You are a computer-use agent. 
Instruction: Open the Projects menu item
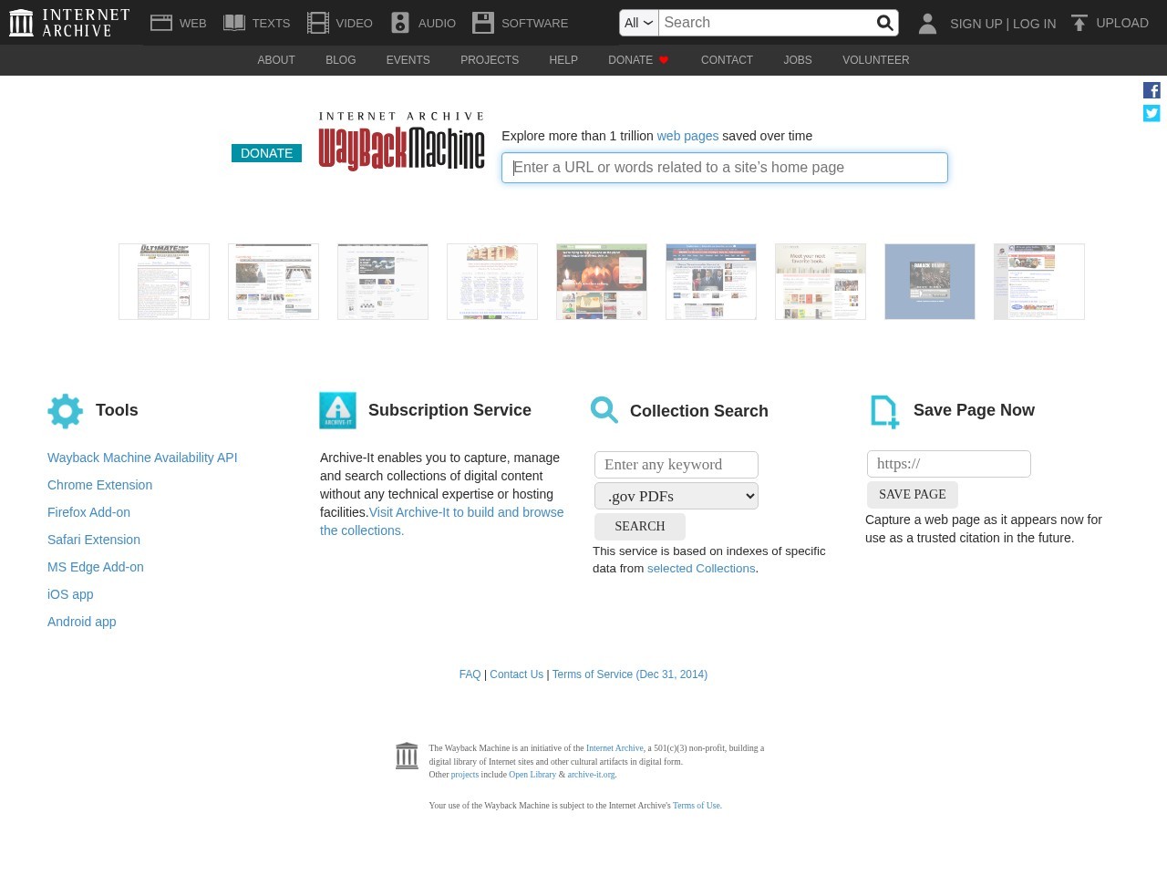[490, 60]
